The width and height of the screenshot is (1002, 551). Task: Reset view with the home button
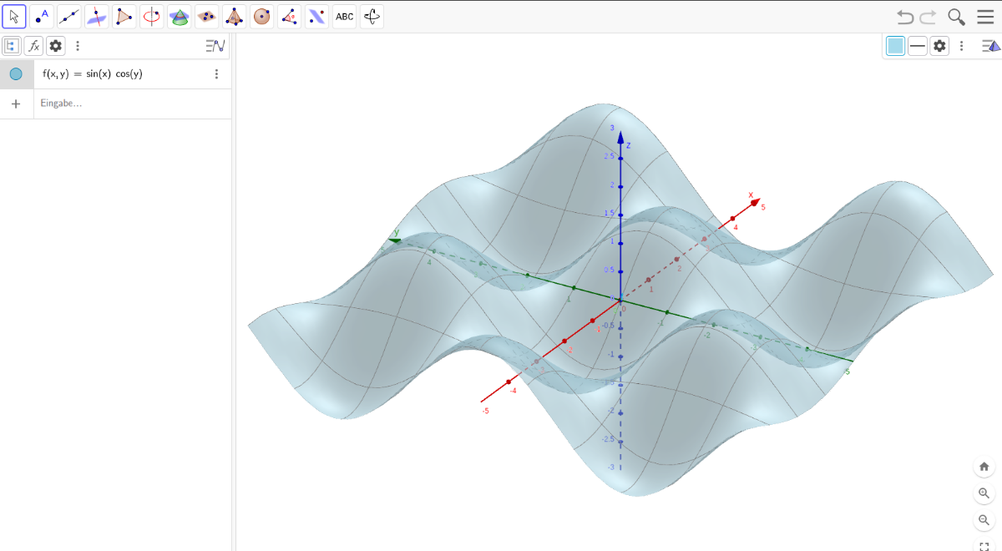(984, 467)
